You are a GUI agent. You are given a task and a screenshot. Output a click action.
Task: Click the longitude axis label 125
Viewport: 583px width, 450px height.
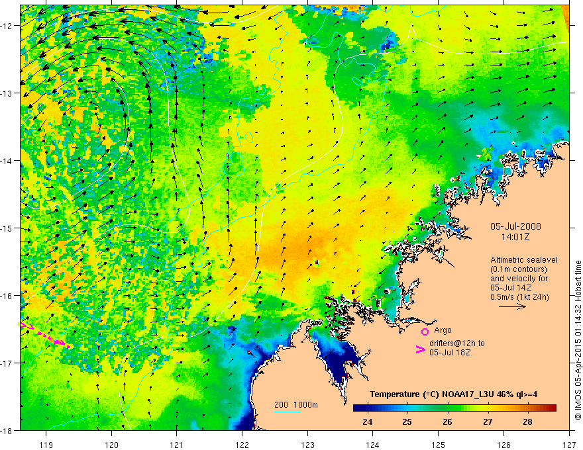tap(439, 445)
